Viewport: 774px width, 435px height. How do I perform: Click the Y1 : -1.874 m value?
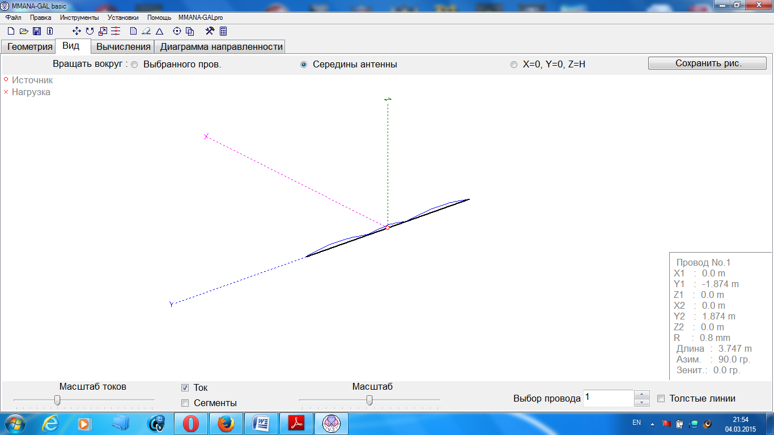[x=706, y=284]
